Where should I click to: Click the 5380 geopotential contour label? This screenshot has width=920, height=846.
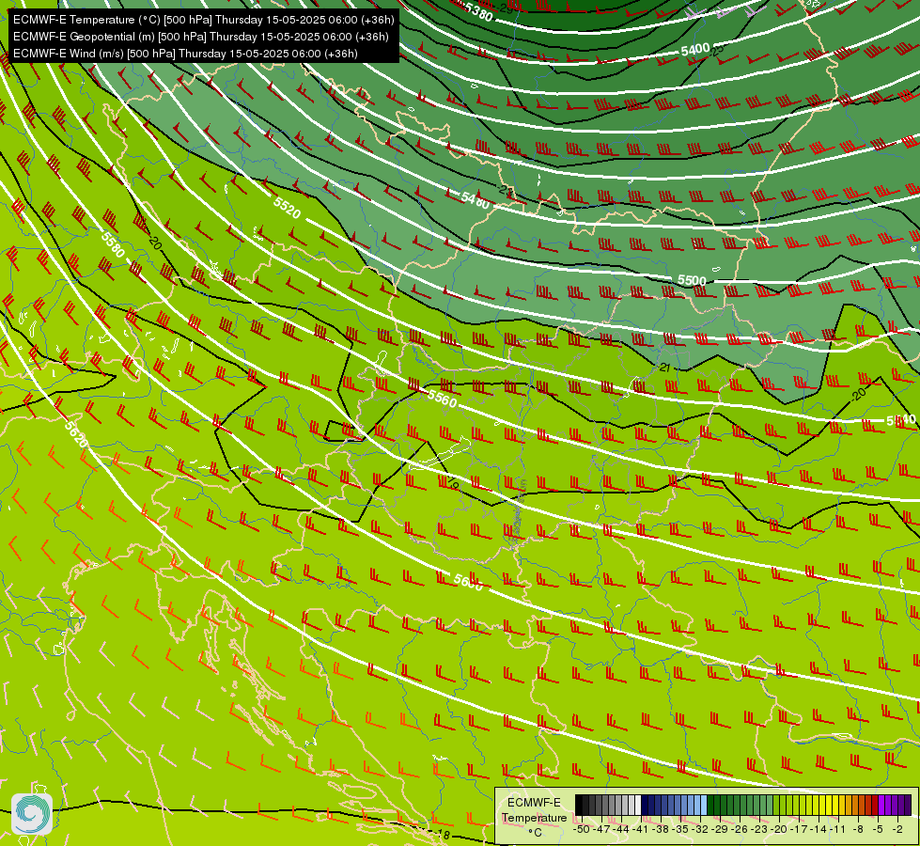point(478,11)
